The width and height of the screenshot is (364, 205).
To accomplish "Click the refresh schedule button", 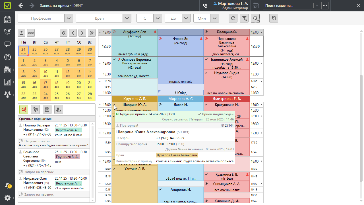I will click(x=233, y=18).
